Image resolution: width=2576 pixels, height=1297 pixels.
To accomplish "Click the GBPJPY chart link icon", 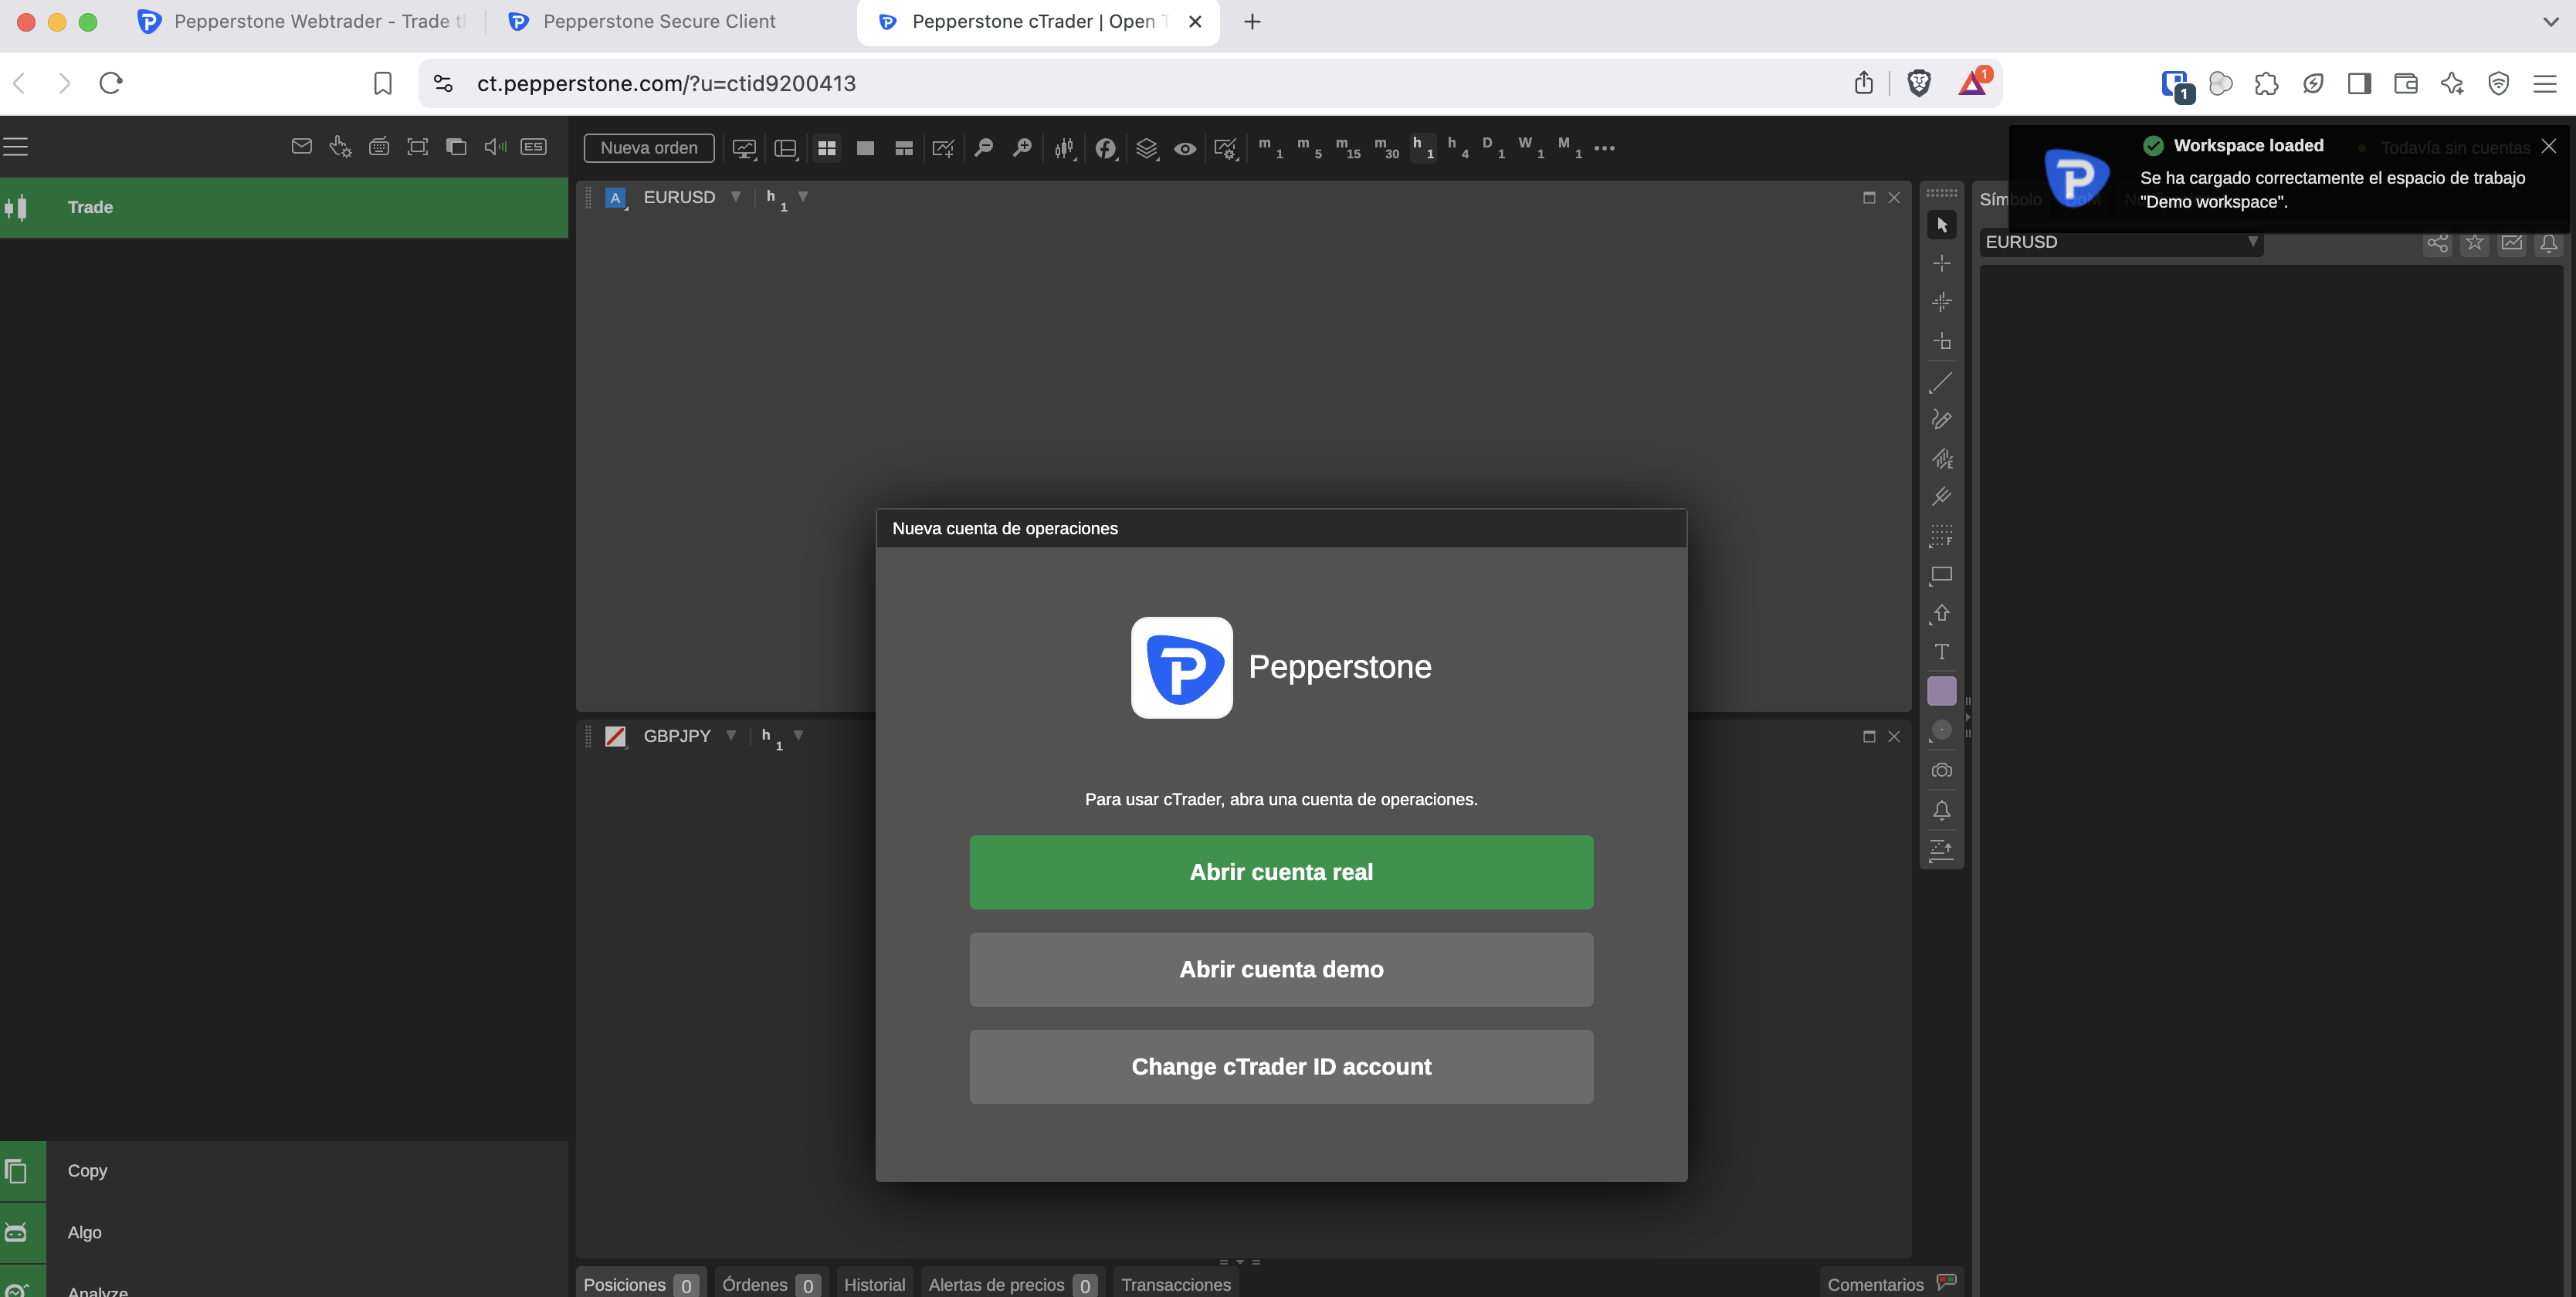I will [x=616, y=737].
